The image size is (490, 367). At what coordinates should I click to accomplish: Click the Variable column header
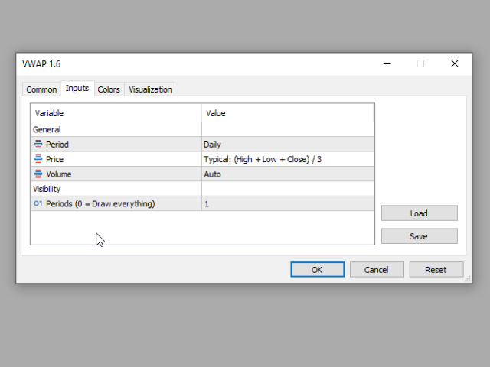[116, 113]
